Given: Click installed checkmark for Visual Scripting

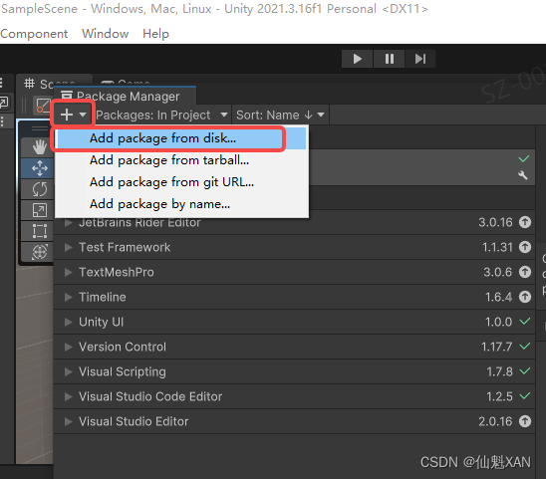Looking at the screenshot, I should click(x=525, y=370).
